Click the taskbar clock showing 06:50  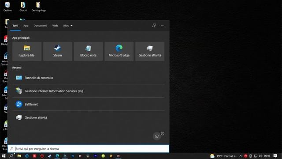[267, 156]
